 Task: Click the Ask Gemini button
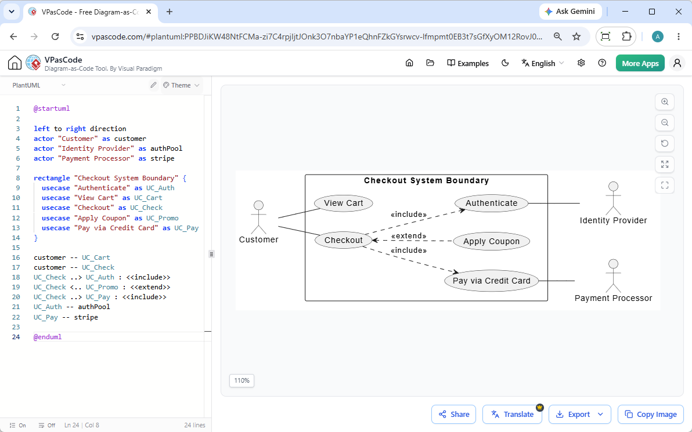click(570, 12)
